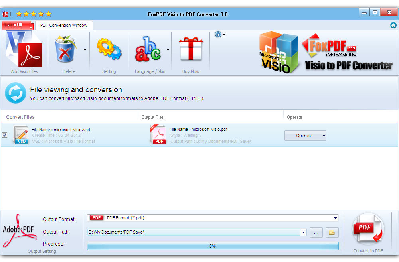Click 'File Name : microsoft-visio.pdf' text
This screenshot has height=262, width=399.
198,129
